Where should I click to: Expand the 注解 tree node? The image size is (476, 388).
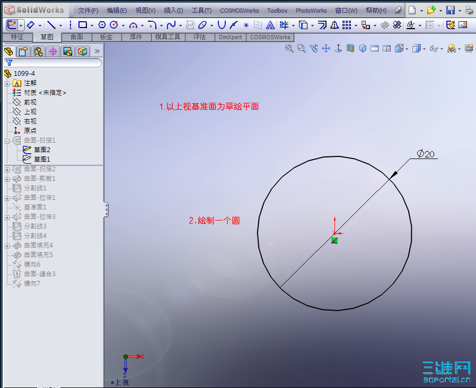7,84
